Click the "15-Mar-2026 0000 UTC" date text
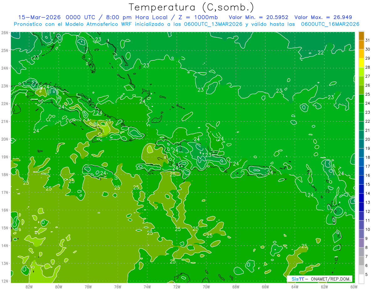376x291 pixels. click(x=57, y=17)
